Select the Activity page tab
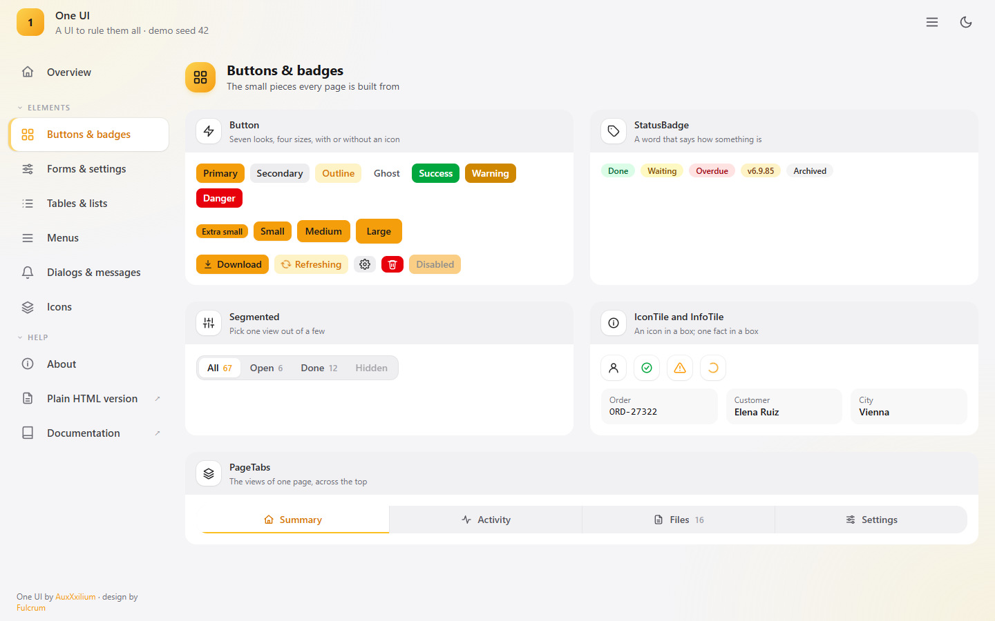 (x=486, y=520)
